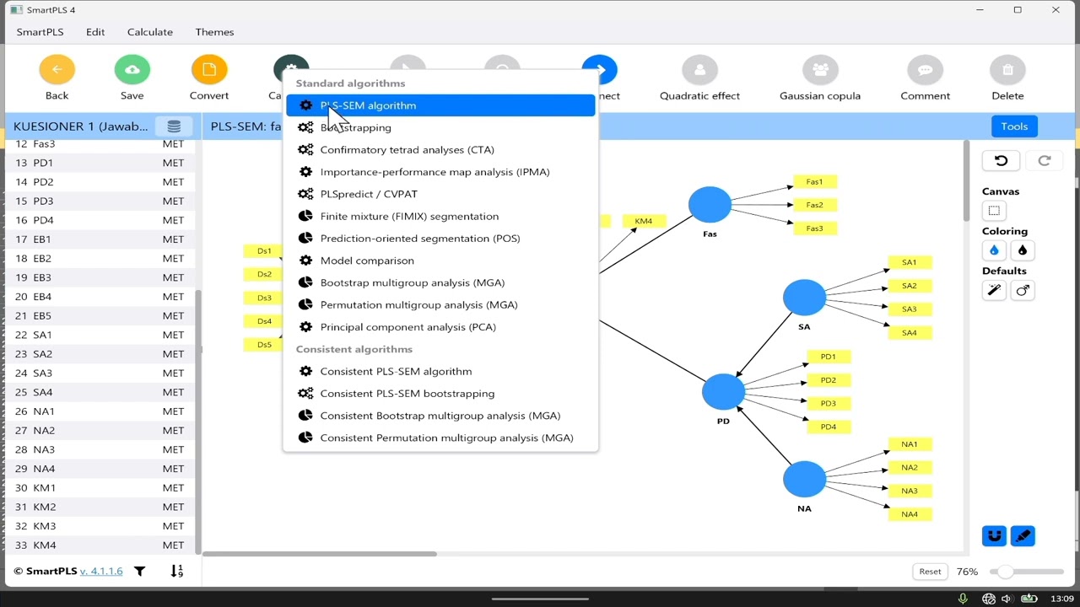Choose Prediction-oriented segmentation (POS)
Viewport: 1080px width, 607px height.
pos(440,238)
